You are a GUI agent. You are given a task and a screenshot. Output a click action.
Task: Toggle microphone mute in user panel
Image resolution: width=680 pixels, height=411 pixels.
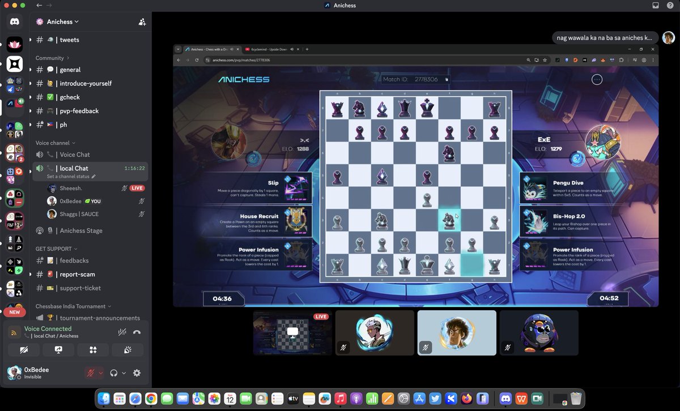click(x=91, y=373)
